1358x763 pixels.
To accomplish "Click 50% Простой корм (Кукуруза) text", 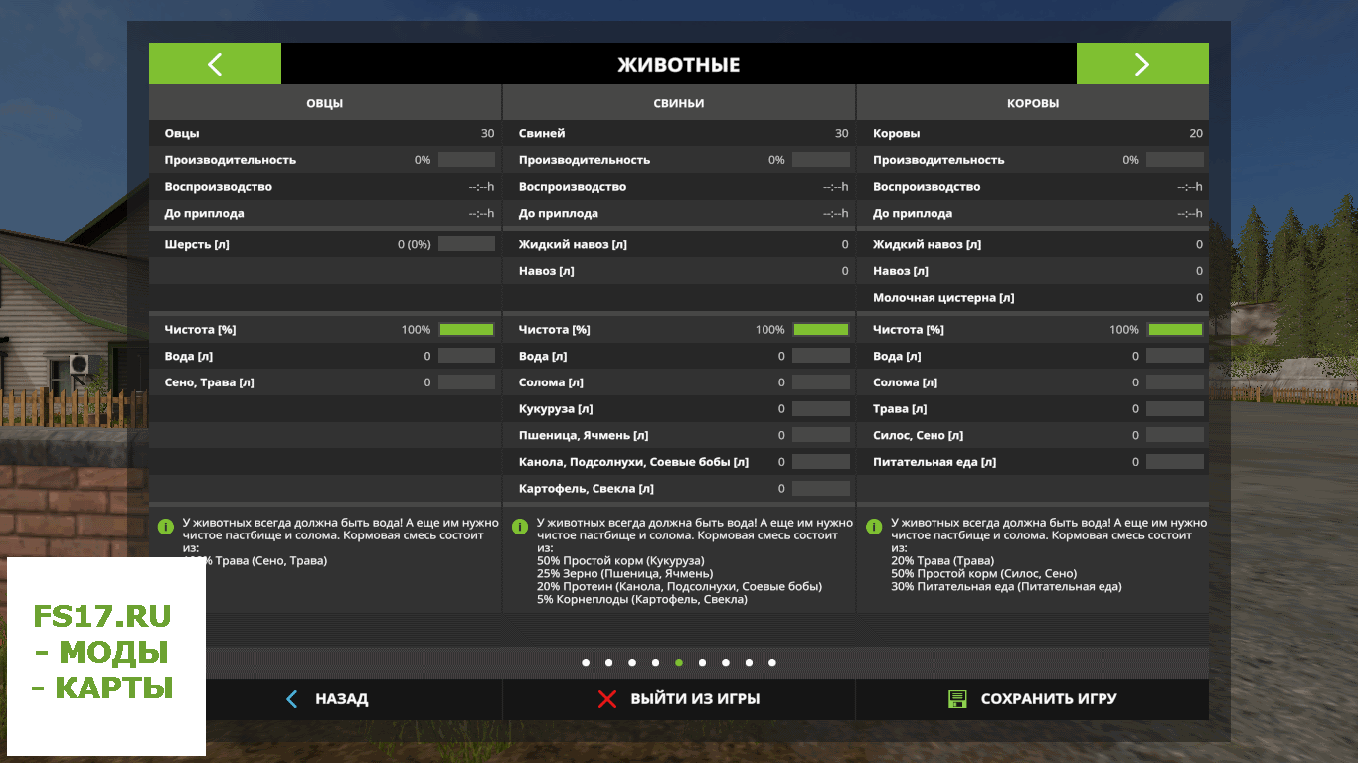I will (x=620, y=561).
